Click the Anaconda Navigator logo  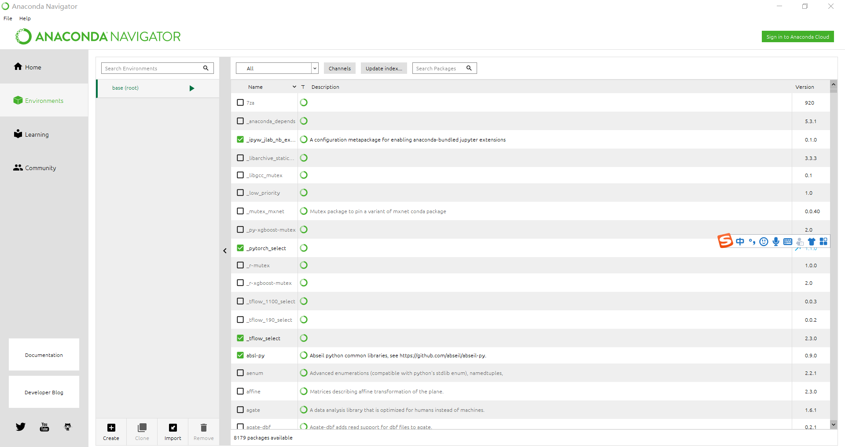coord(98,36)
